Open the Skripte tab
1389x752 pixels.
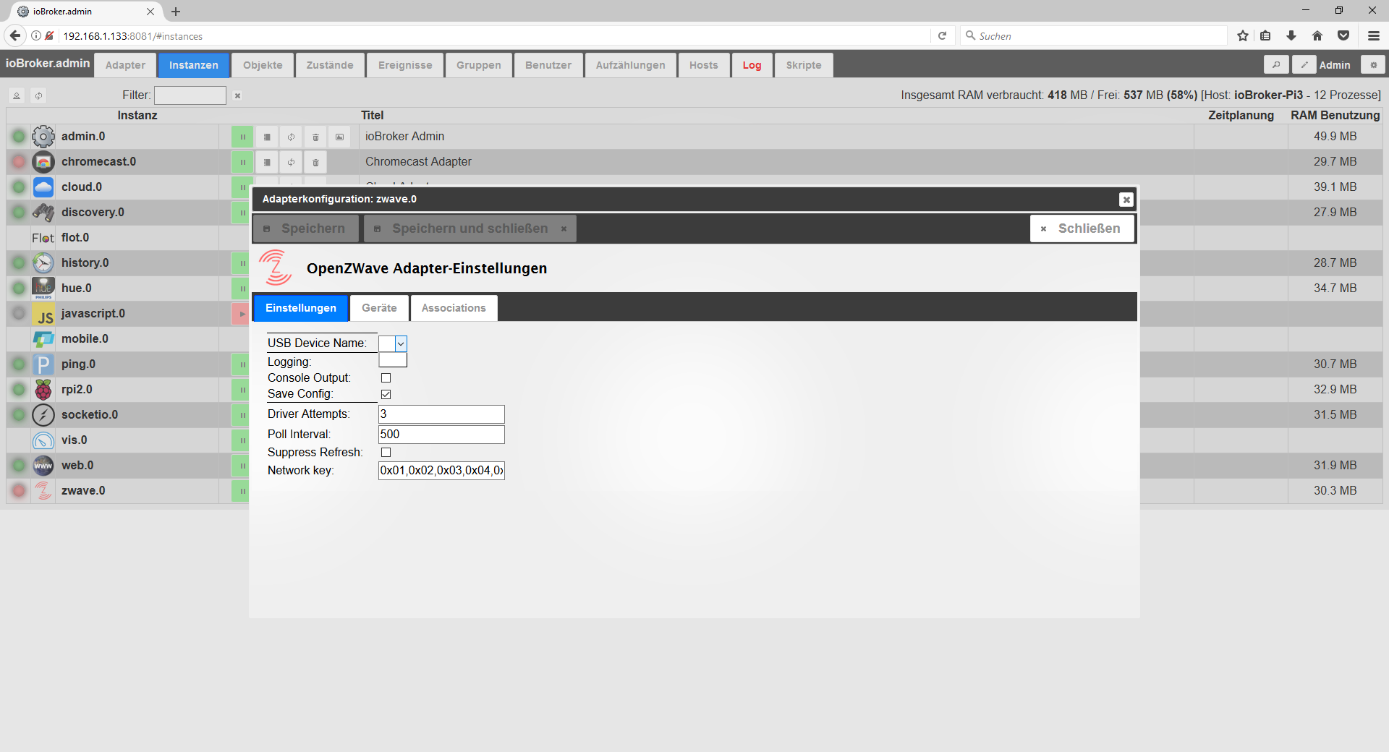point(804,65)
